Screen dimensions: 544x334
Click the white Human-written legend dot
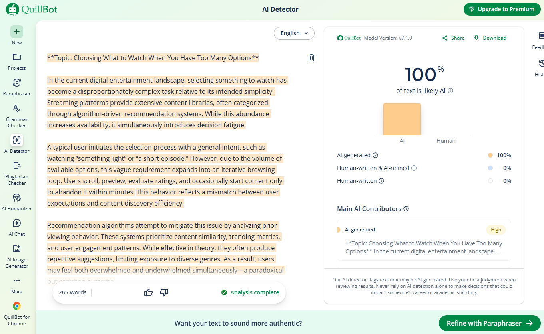pos(490,181)
